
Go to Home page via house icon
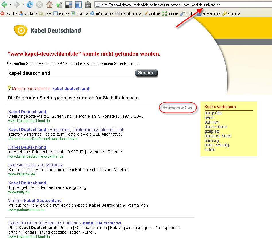pyautogui.click(x=49, y=5)
